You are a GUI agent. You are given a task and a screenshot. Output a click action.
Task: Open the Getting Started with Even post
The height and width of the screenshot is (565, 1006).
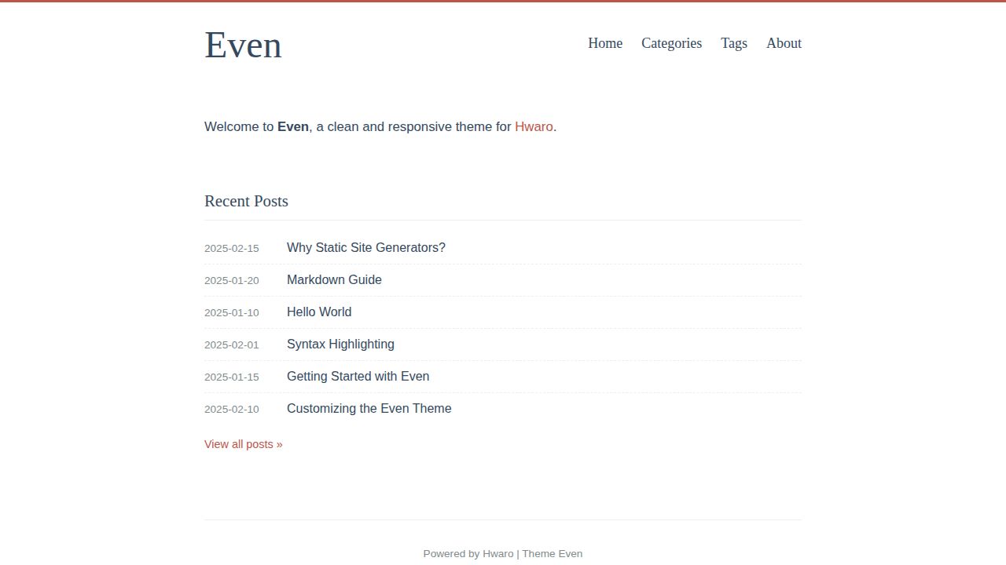coord(358,376)
